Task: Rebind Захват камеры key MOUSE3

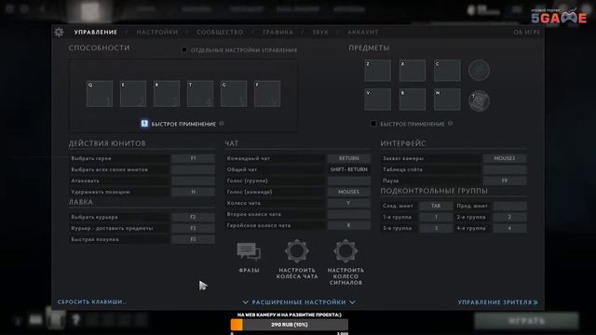Action: pos(505,158)
